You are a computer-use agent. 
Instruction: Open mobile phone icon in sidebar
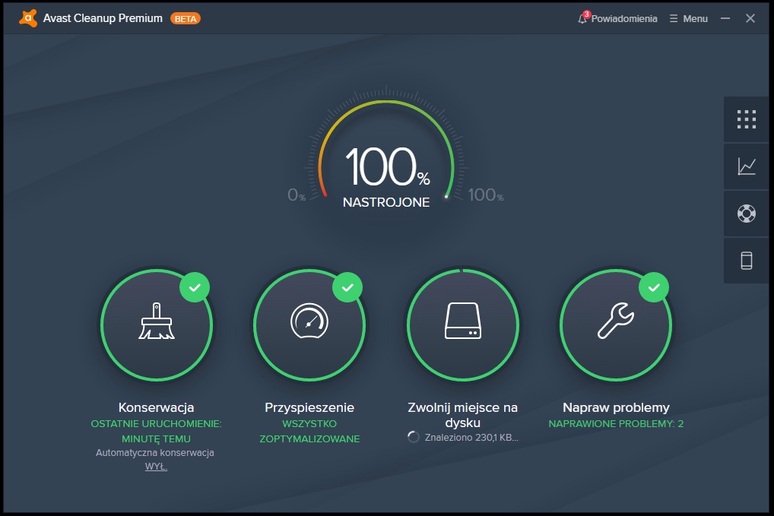point(747,261)
